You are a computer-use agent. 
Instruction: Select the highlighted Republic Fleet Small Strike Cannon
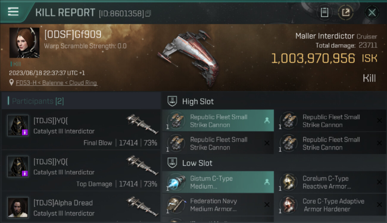pos(218,121)
